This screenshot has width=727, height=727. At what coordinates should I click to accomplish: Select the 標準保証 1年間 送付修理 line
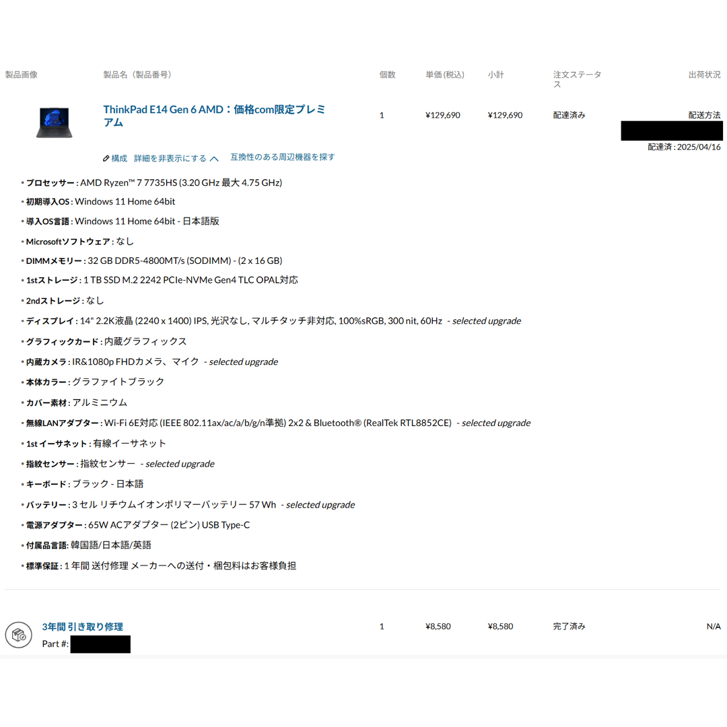click(159, 565)
